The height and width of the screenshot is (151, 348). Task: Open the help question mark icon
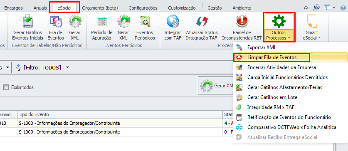(x=343, y=8)
